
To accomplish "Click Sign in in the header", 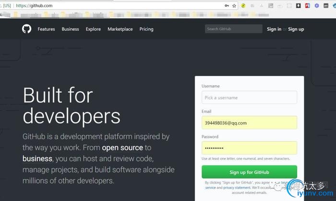I will [274, 29].
